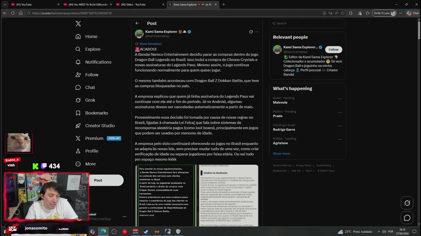Go to browser home page
The height and width of the screenshot is (236, 421).
coord(21,13)
